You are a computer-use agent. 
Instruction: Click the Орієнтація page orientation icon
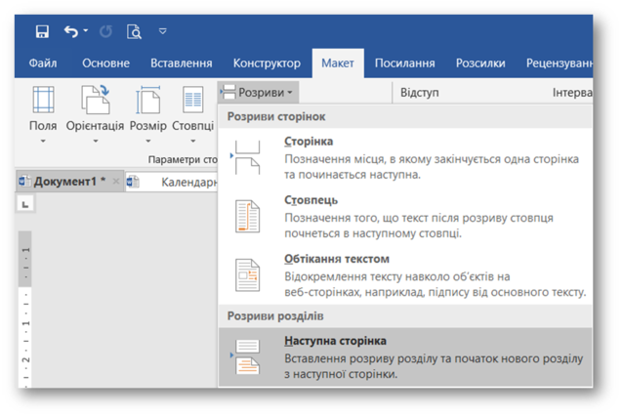pos(96,100)
